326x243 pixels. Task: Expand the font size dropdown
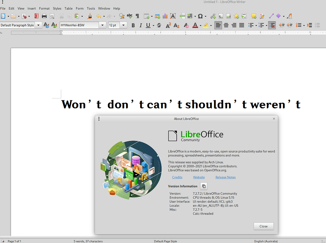[124, 25]
